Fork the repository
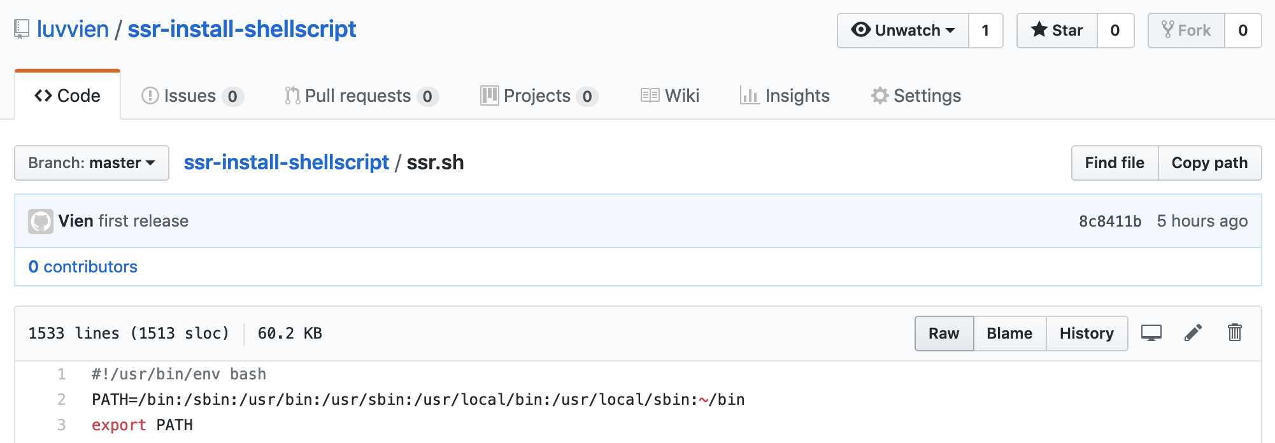This screenshot has width=1275, height=443. [1186, 31]
